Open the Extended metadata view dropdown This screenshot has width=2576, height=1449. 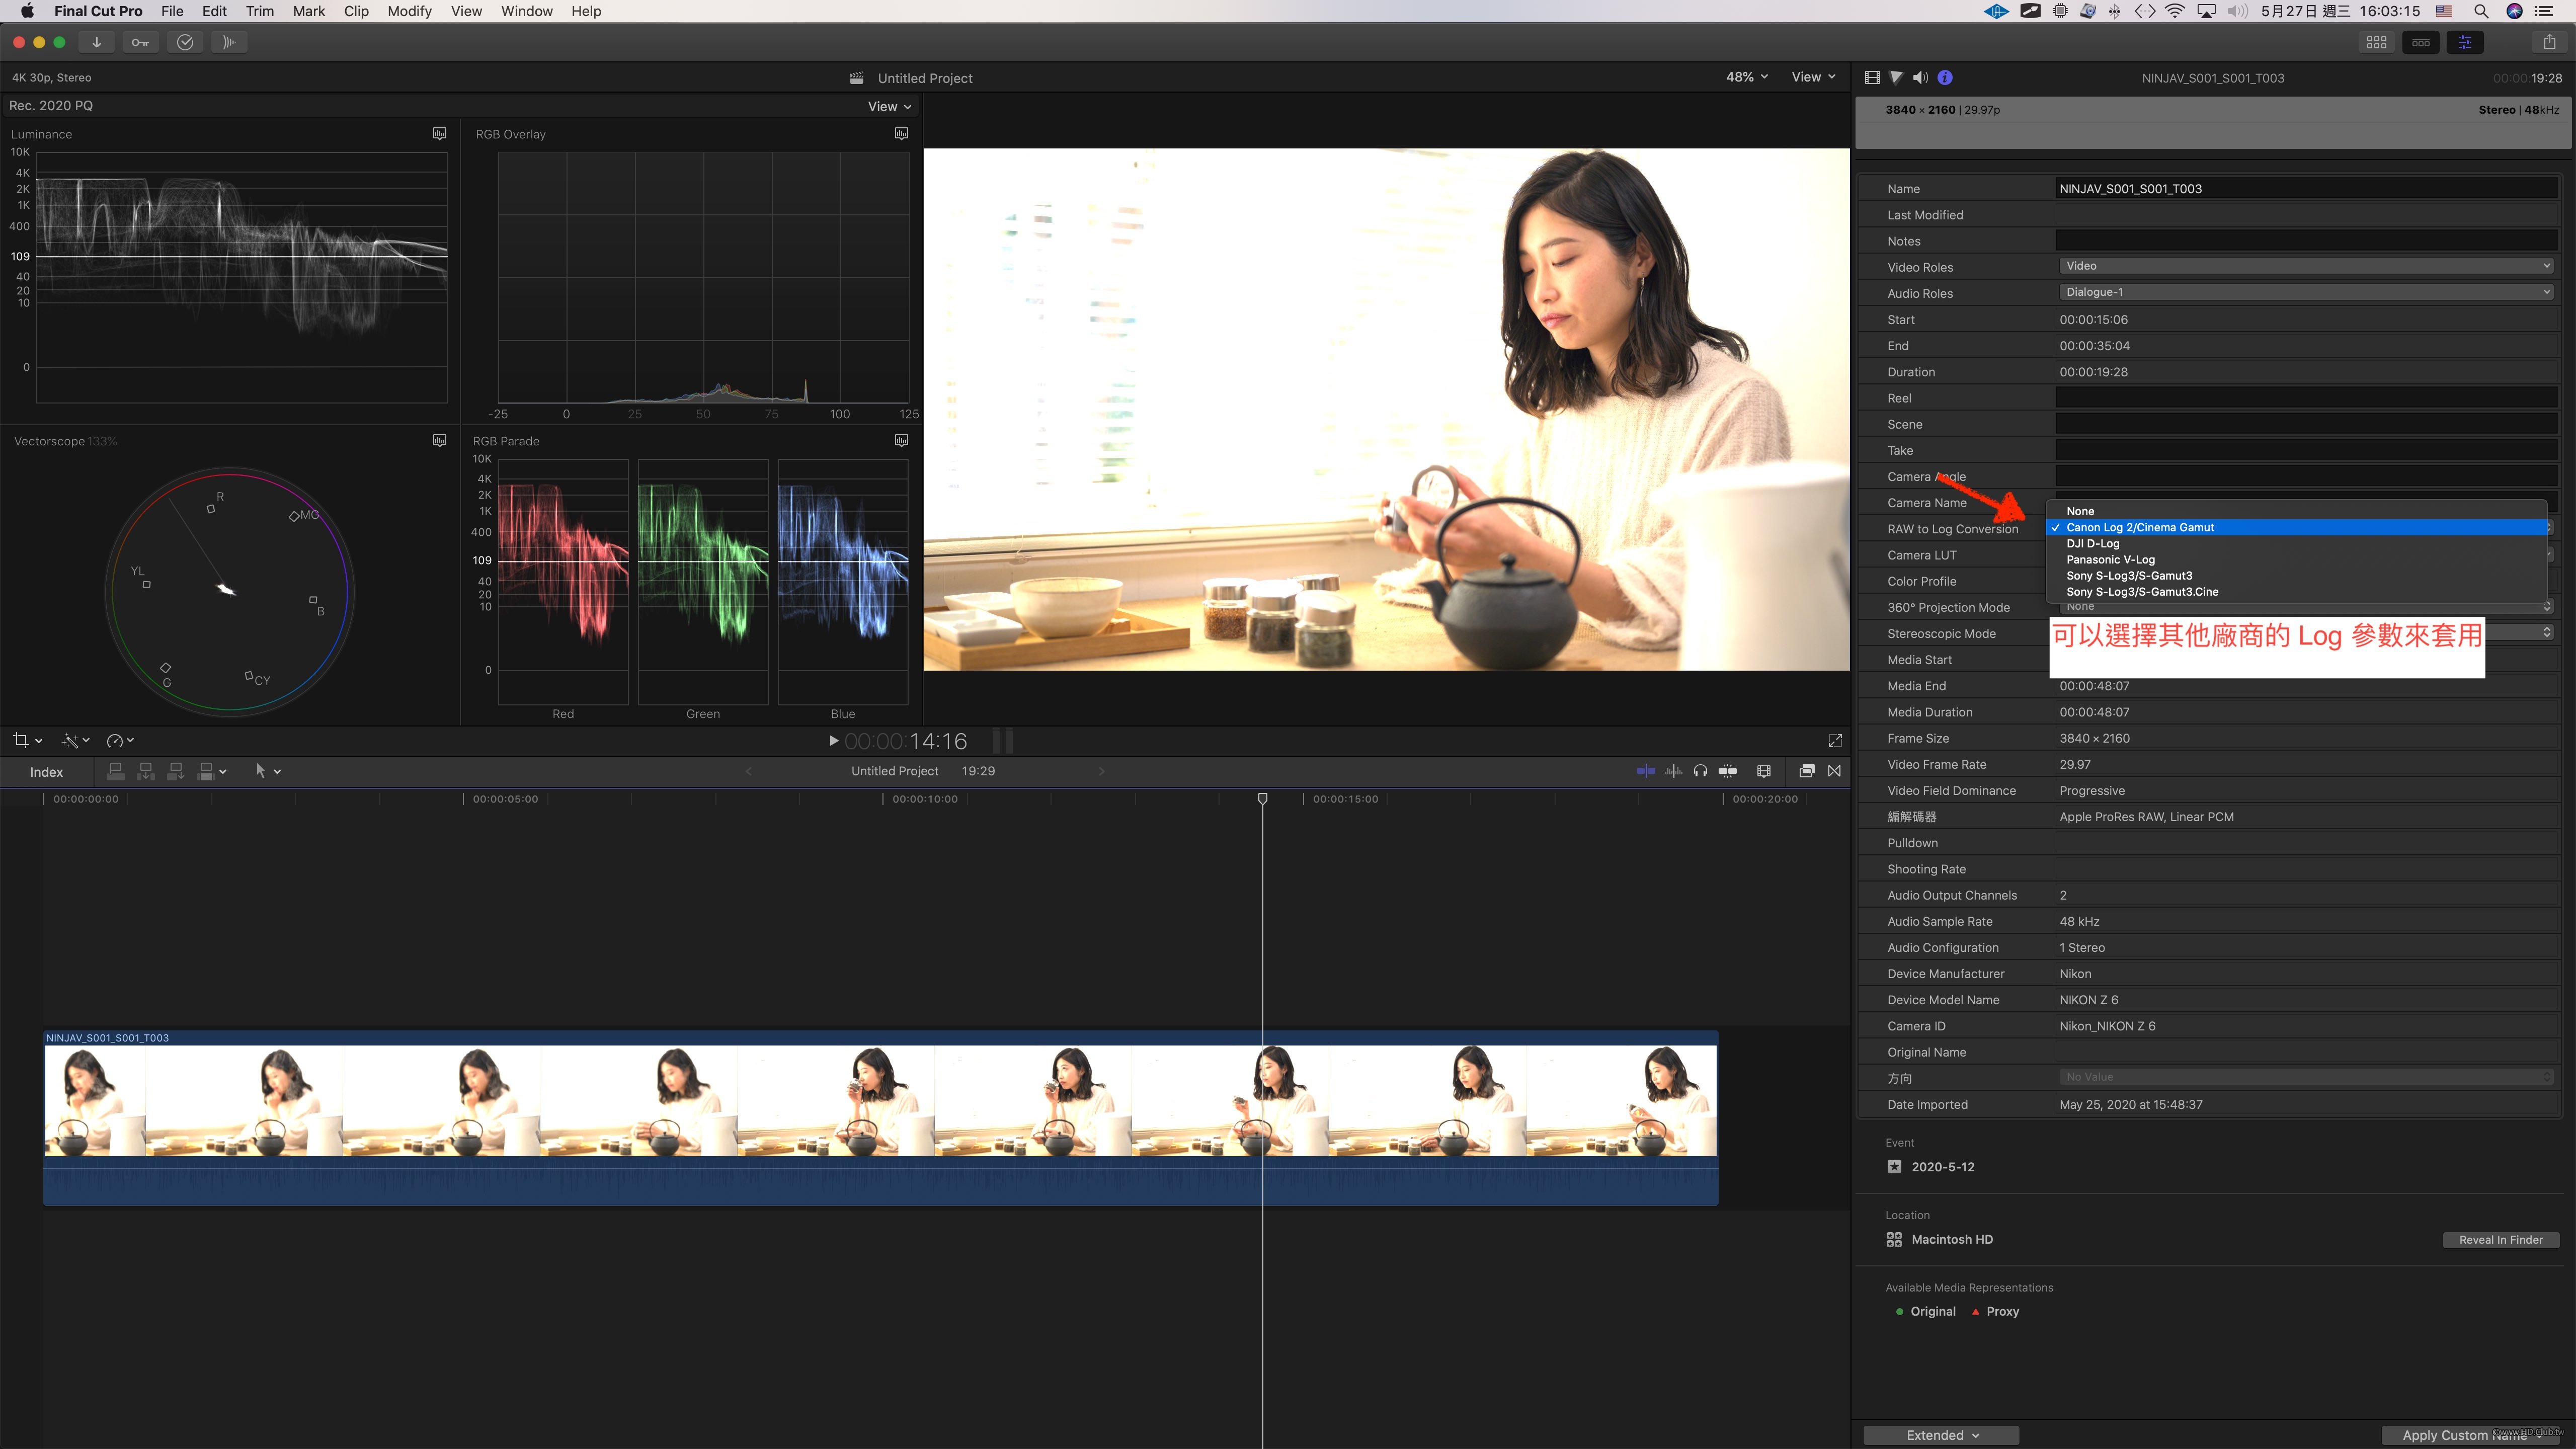pyautogui.click(x=1941, y=1435)
